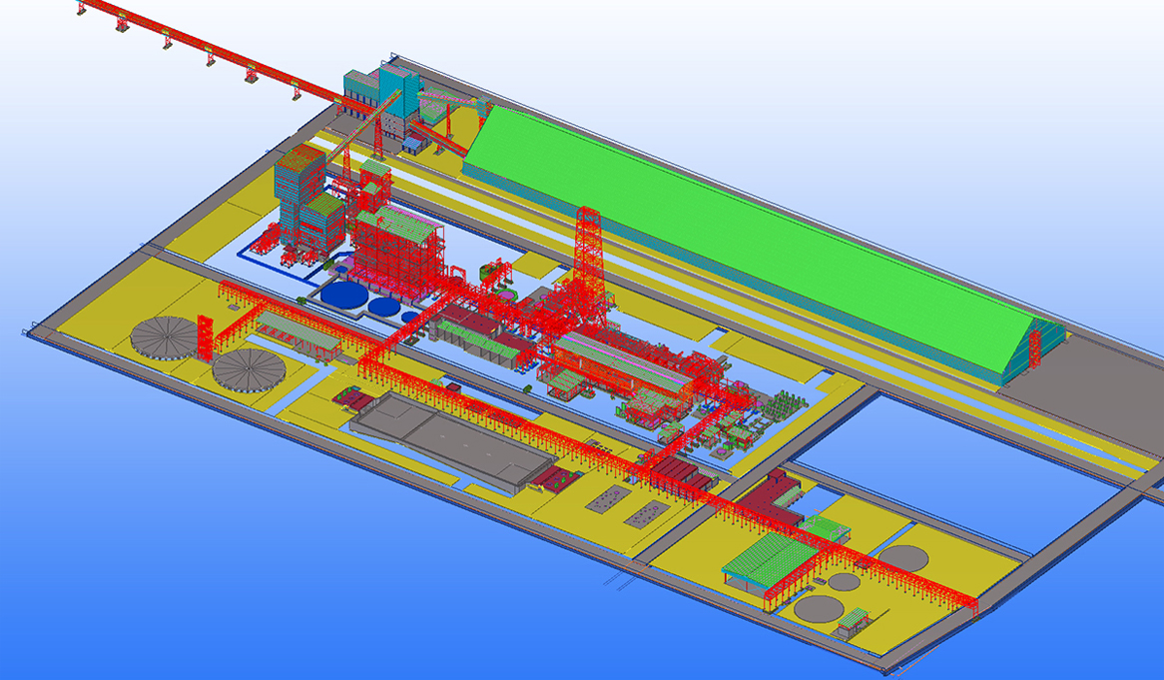Click the gray circular pad nearest right edge
Viewport: 1164px width, 680px height.
click(x=903, y=557)
